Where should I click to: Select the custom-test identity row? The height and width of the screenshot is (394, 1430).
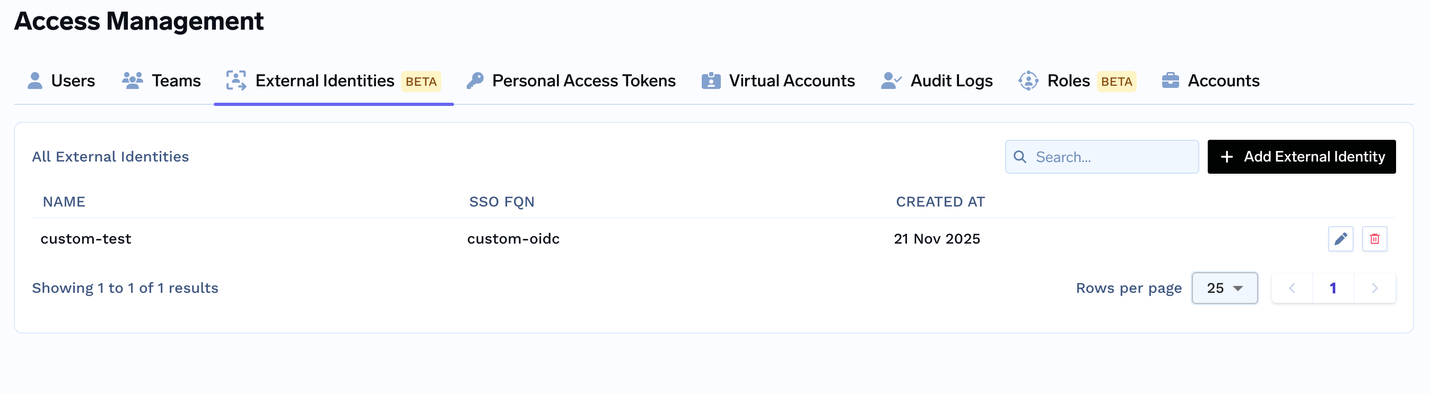pyautogui.click(x=86, y=239)
